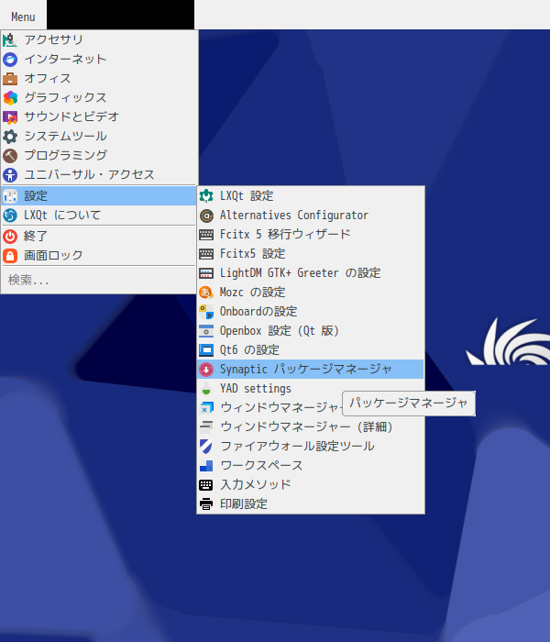Viewport: 550px width, 642px height.
Task: Click the LXQt 設定 green icon
Action: coord(206,196)
